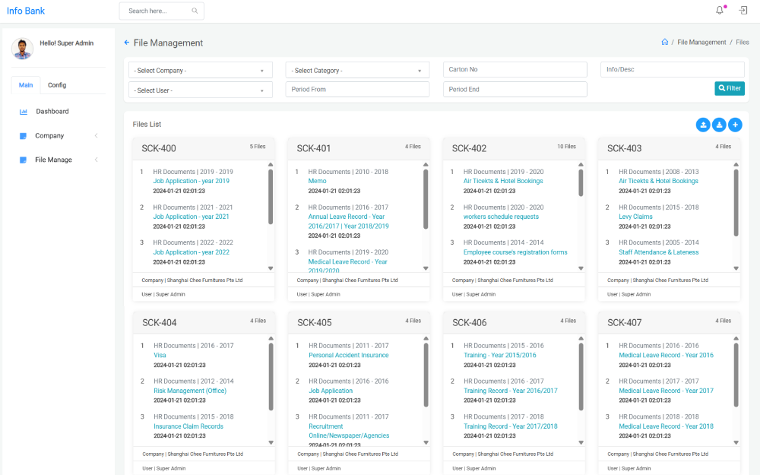Expand the Company sidebar menu chevron
Viewport: 760px width, 475px height.
click(x=97, y=135)
